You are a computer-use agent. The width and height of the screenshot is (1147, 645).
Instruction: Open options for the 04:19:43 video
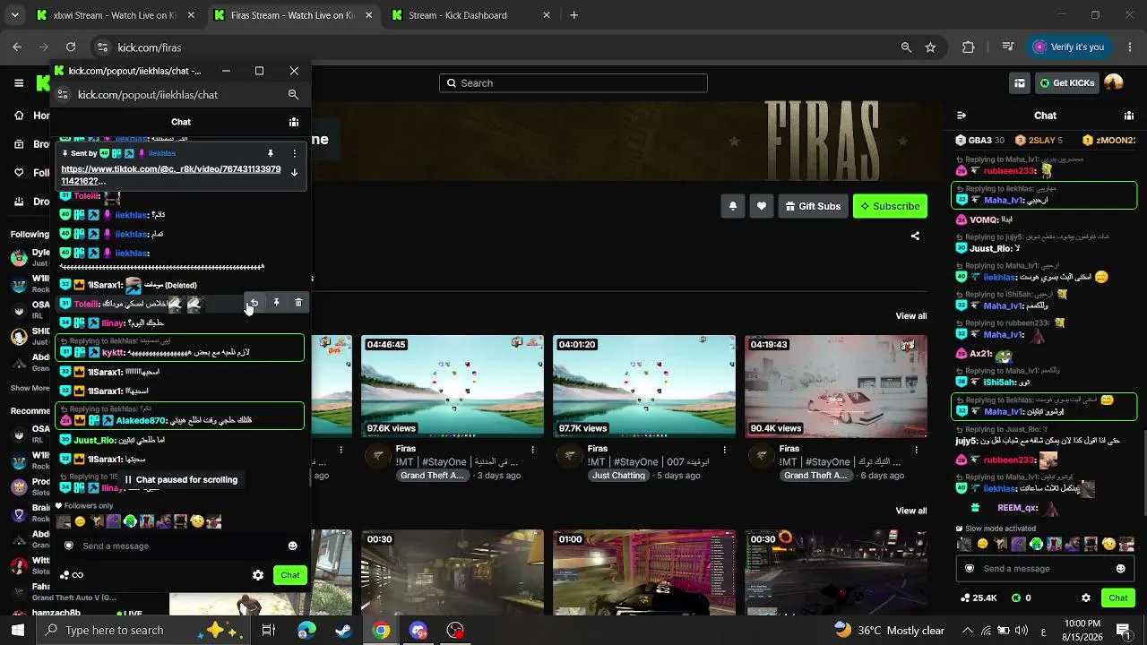916,450
